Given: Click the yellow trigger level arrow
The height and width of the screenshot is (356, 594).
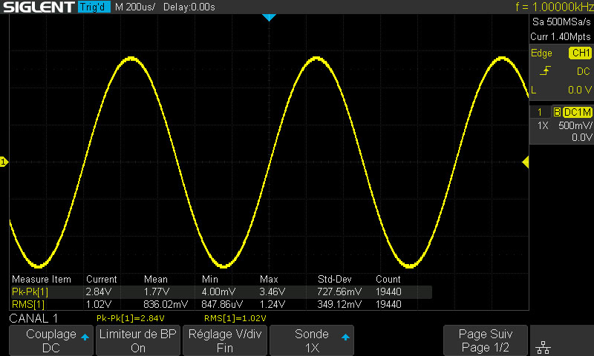Looking at the screenshot, I should tap(525, 162).
